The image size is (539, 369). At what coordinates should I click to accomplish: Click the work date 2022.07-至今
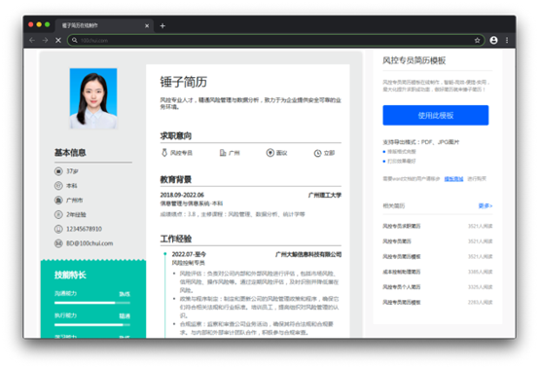(x=189, y=254)
